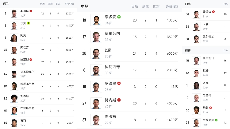Click 福登's name in the forwards list

[205, 71]
